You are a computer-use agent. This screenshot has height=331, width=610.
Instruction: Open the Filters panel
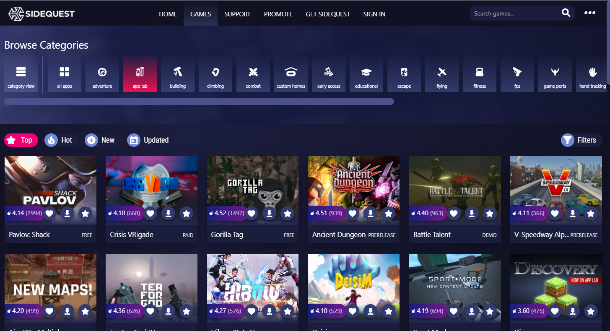pyautogui.click(x=581, y=140)
